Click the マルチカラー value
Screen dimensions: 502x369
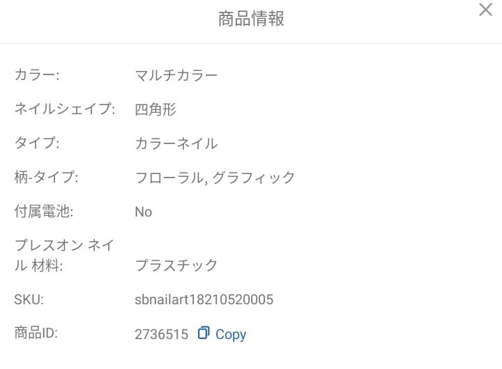click(x=176, y=74)
